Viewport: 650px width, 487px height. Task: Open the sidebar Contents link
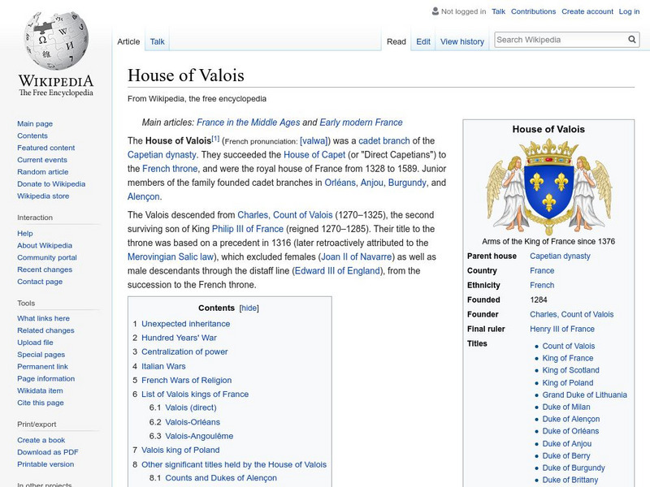tap(32, 136)
